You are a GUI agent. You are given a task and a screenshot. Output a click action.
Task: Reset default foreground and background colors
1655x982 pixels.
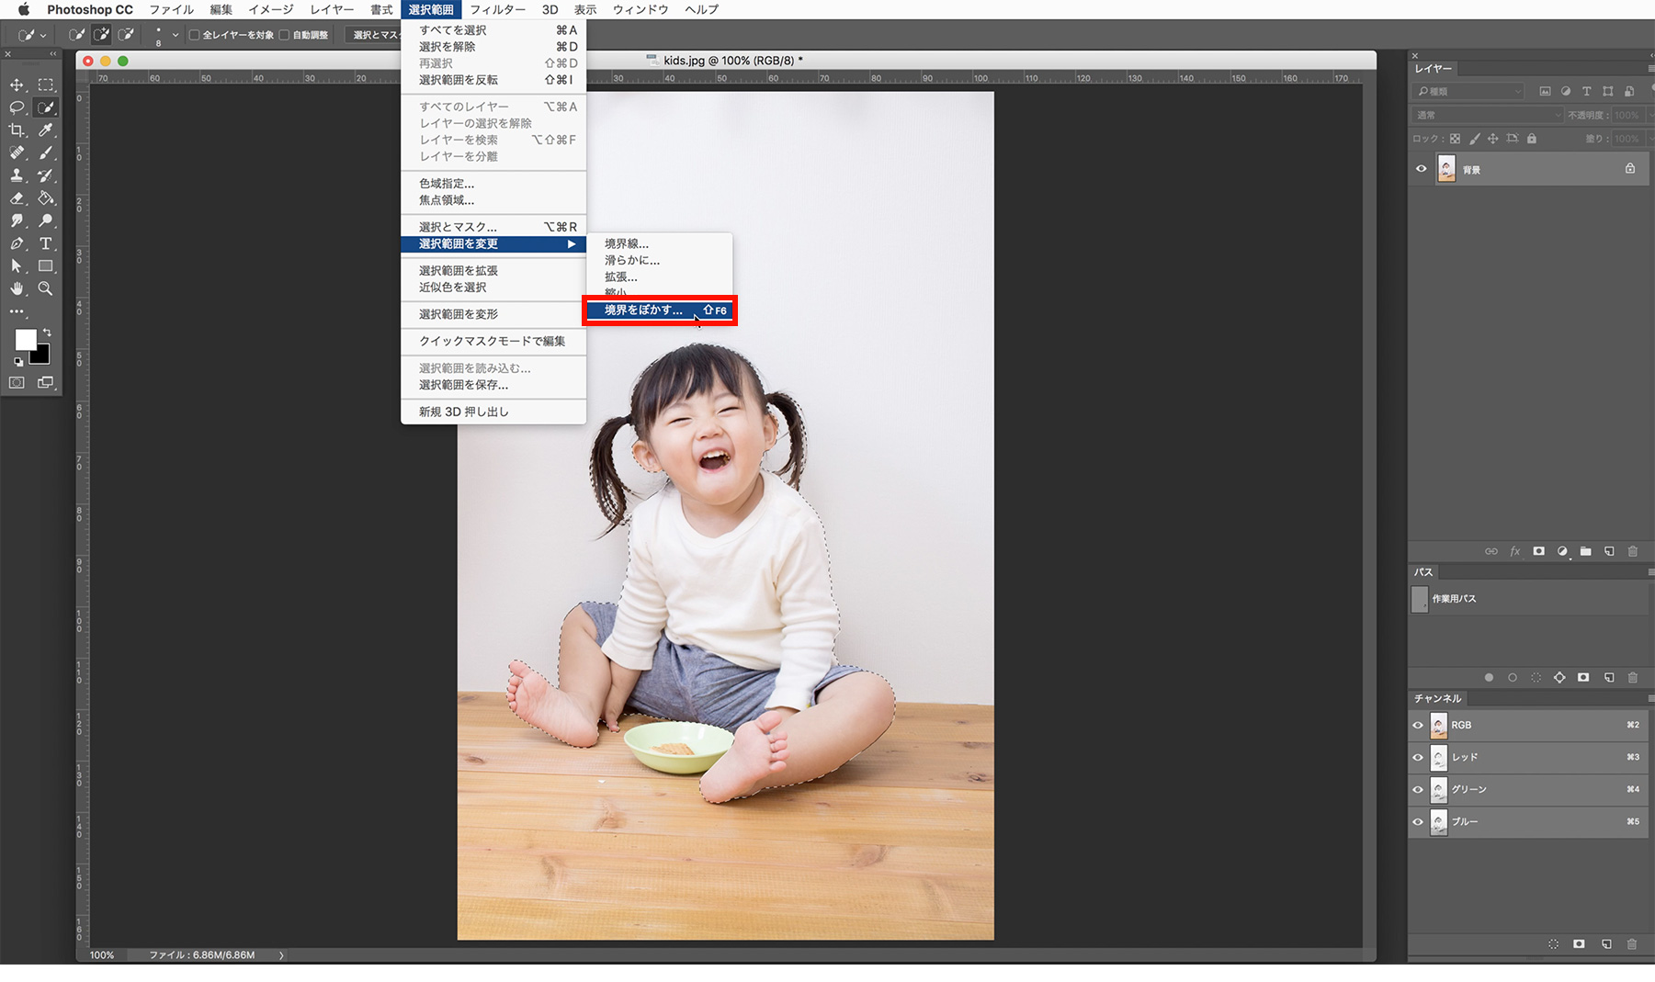(x=17, y=362)
